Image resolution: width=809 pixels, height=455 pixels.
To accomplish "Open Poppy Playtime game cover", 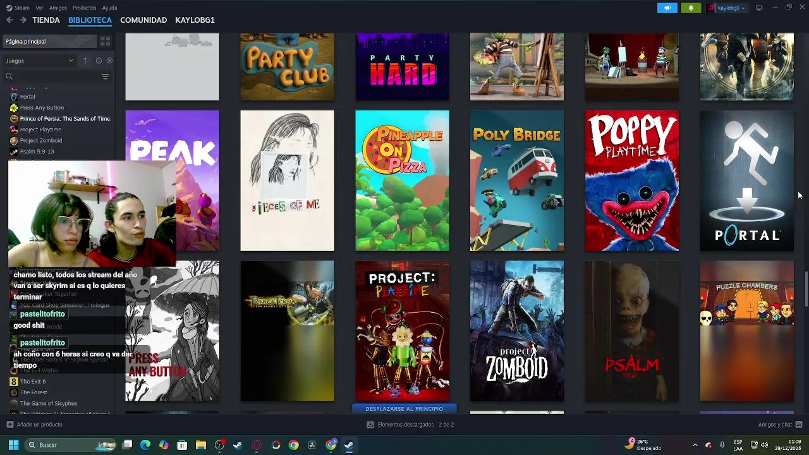I will (632, 181).
